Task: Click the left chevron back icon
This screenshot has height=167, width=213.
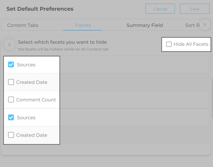Action: tap(9, 44)
